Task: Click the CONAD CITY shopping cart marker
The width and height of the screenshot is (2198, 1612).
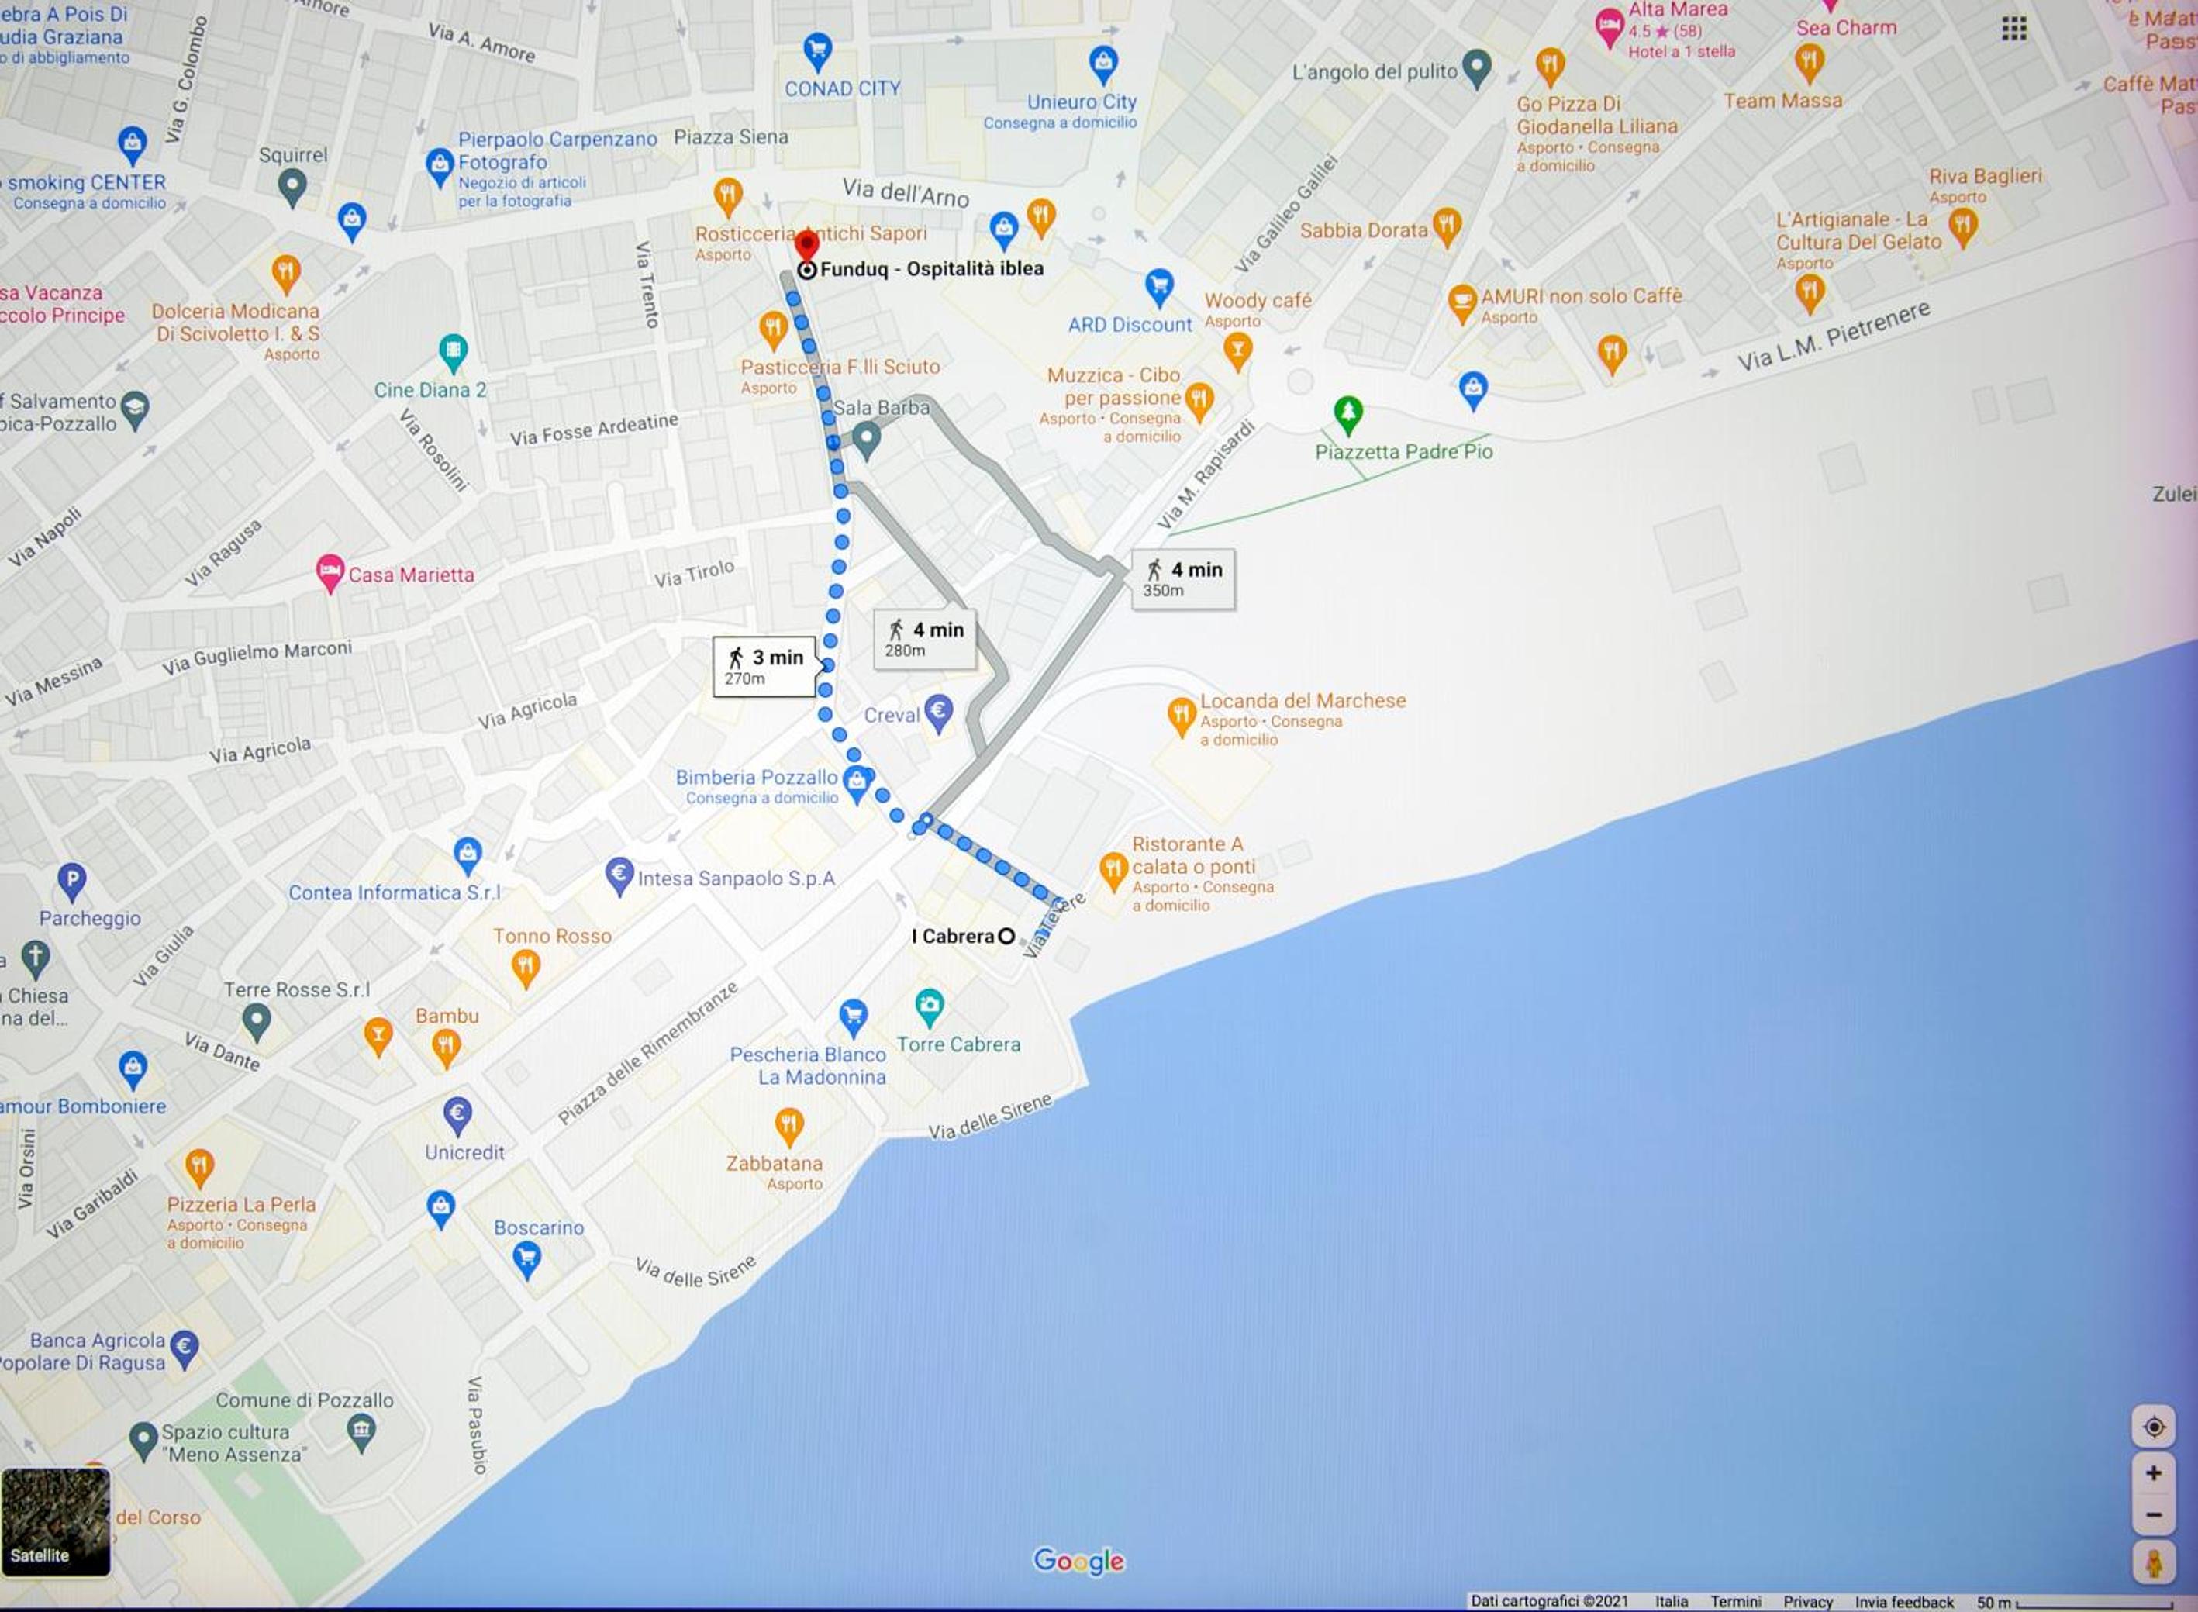Action: pyautogui.click(x=816, y=50)
